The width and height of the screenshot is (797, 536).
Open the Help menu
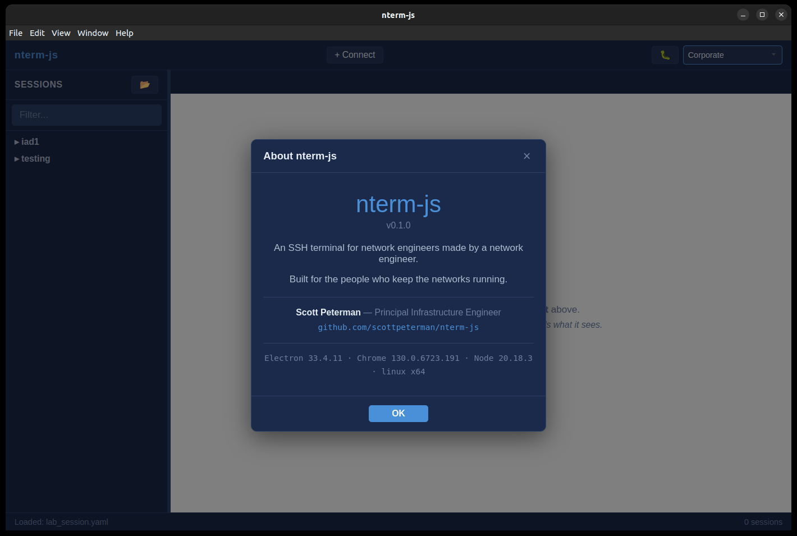coord(124,33)
